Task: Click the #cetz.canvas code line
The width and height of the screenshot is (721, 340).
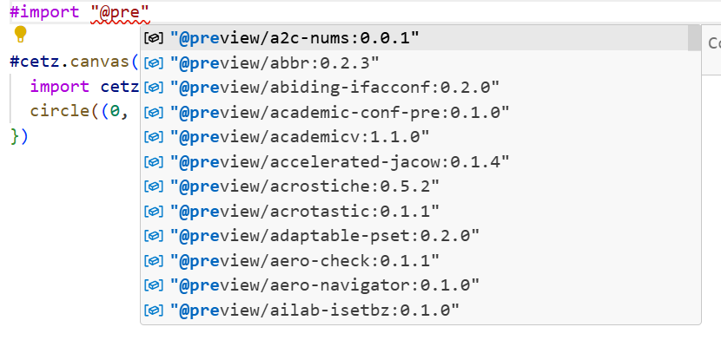Action: (74, 62)
